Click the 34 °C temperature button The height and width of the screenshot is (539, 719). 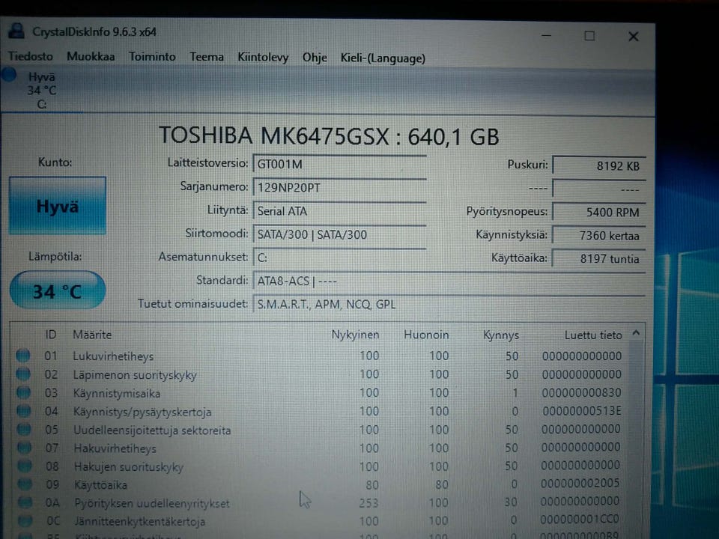58,291
